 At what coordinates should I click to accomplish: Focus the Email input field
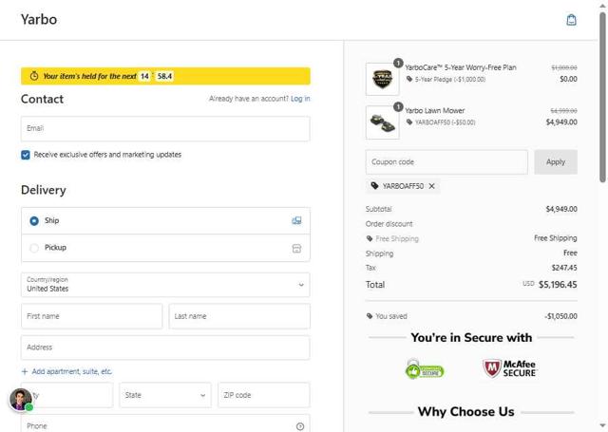[165, 128]
